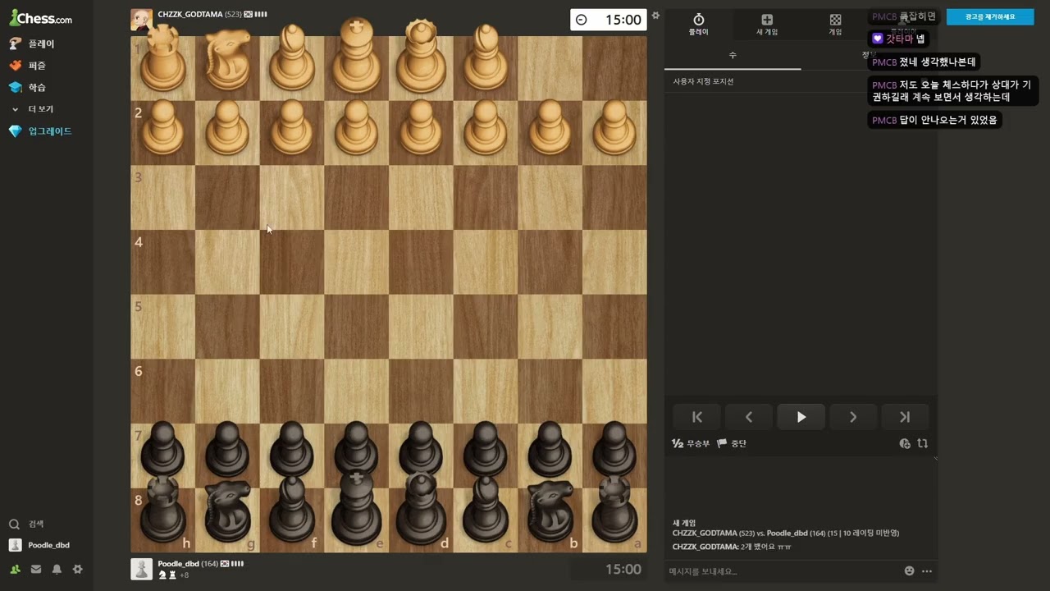Click the white king on e1
This screenshot has width=1050, height=591.
click(356, 55)
